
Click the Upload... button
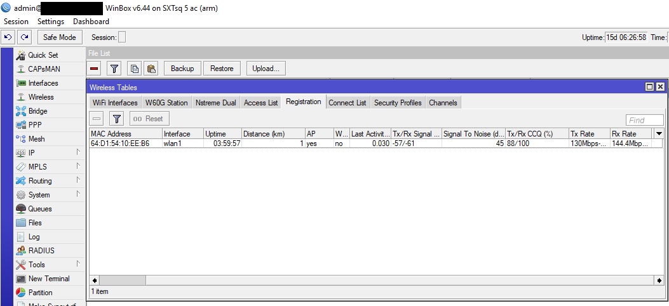[x=266, y=69]
